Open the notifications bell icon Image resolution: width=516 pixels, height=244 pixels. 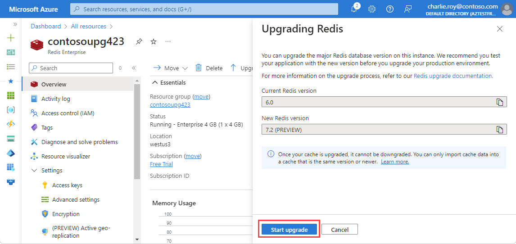354,9
